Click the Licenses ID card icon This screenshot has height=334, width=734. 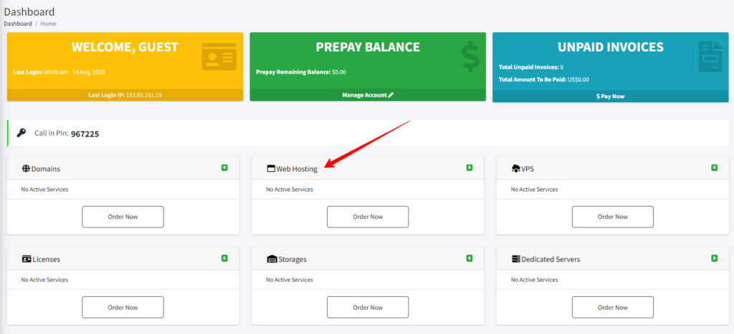tap(27, 259)
